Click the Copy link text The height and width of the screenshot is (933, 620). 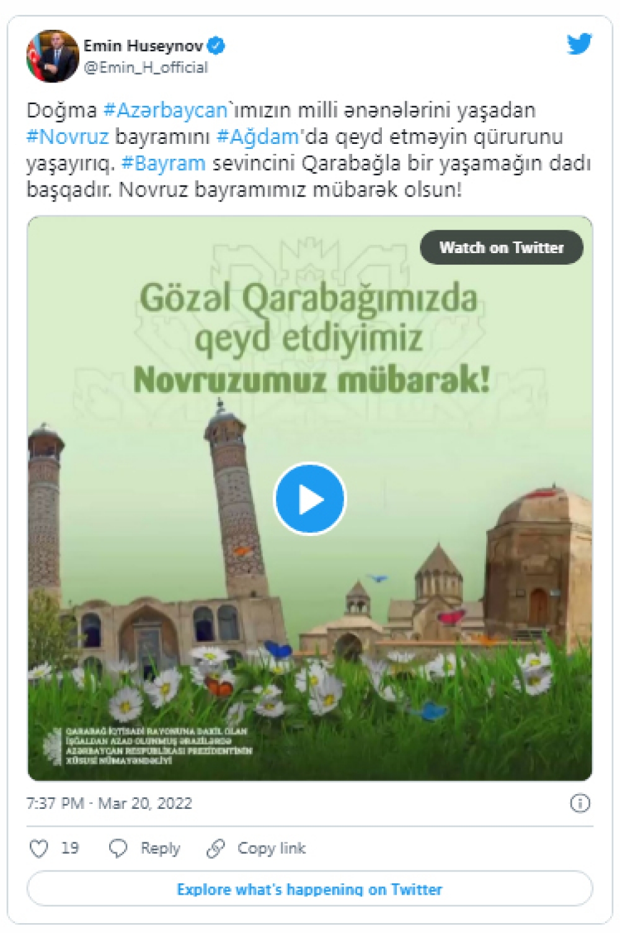[x=272, y=848]
